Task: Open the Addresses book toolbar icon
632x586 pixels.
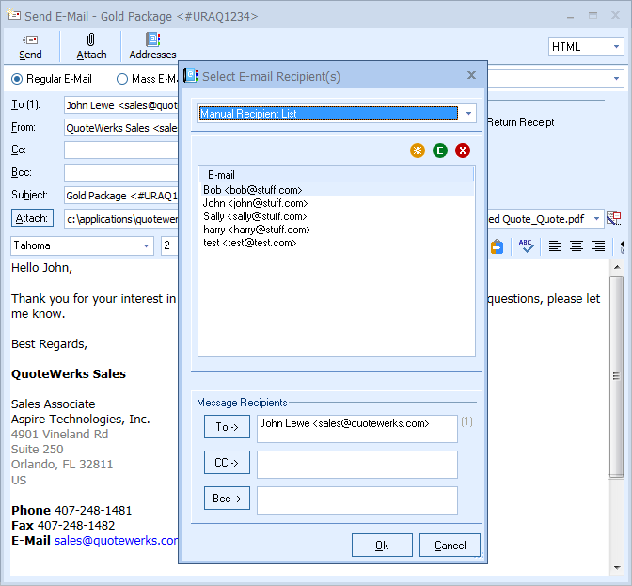Action: click(152, 46)
